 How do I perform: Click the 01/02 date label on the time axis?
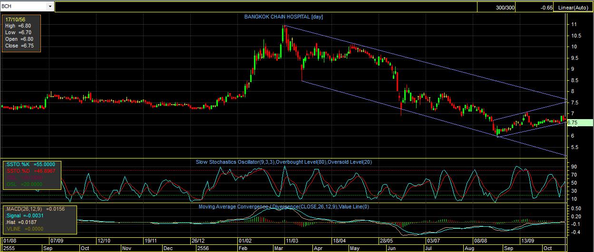tap(245, 242)
